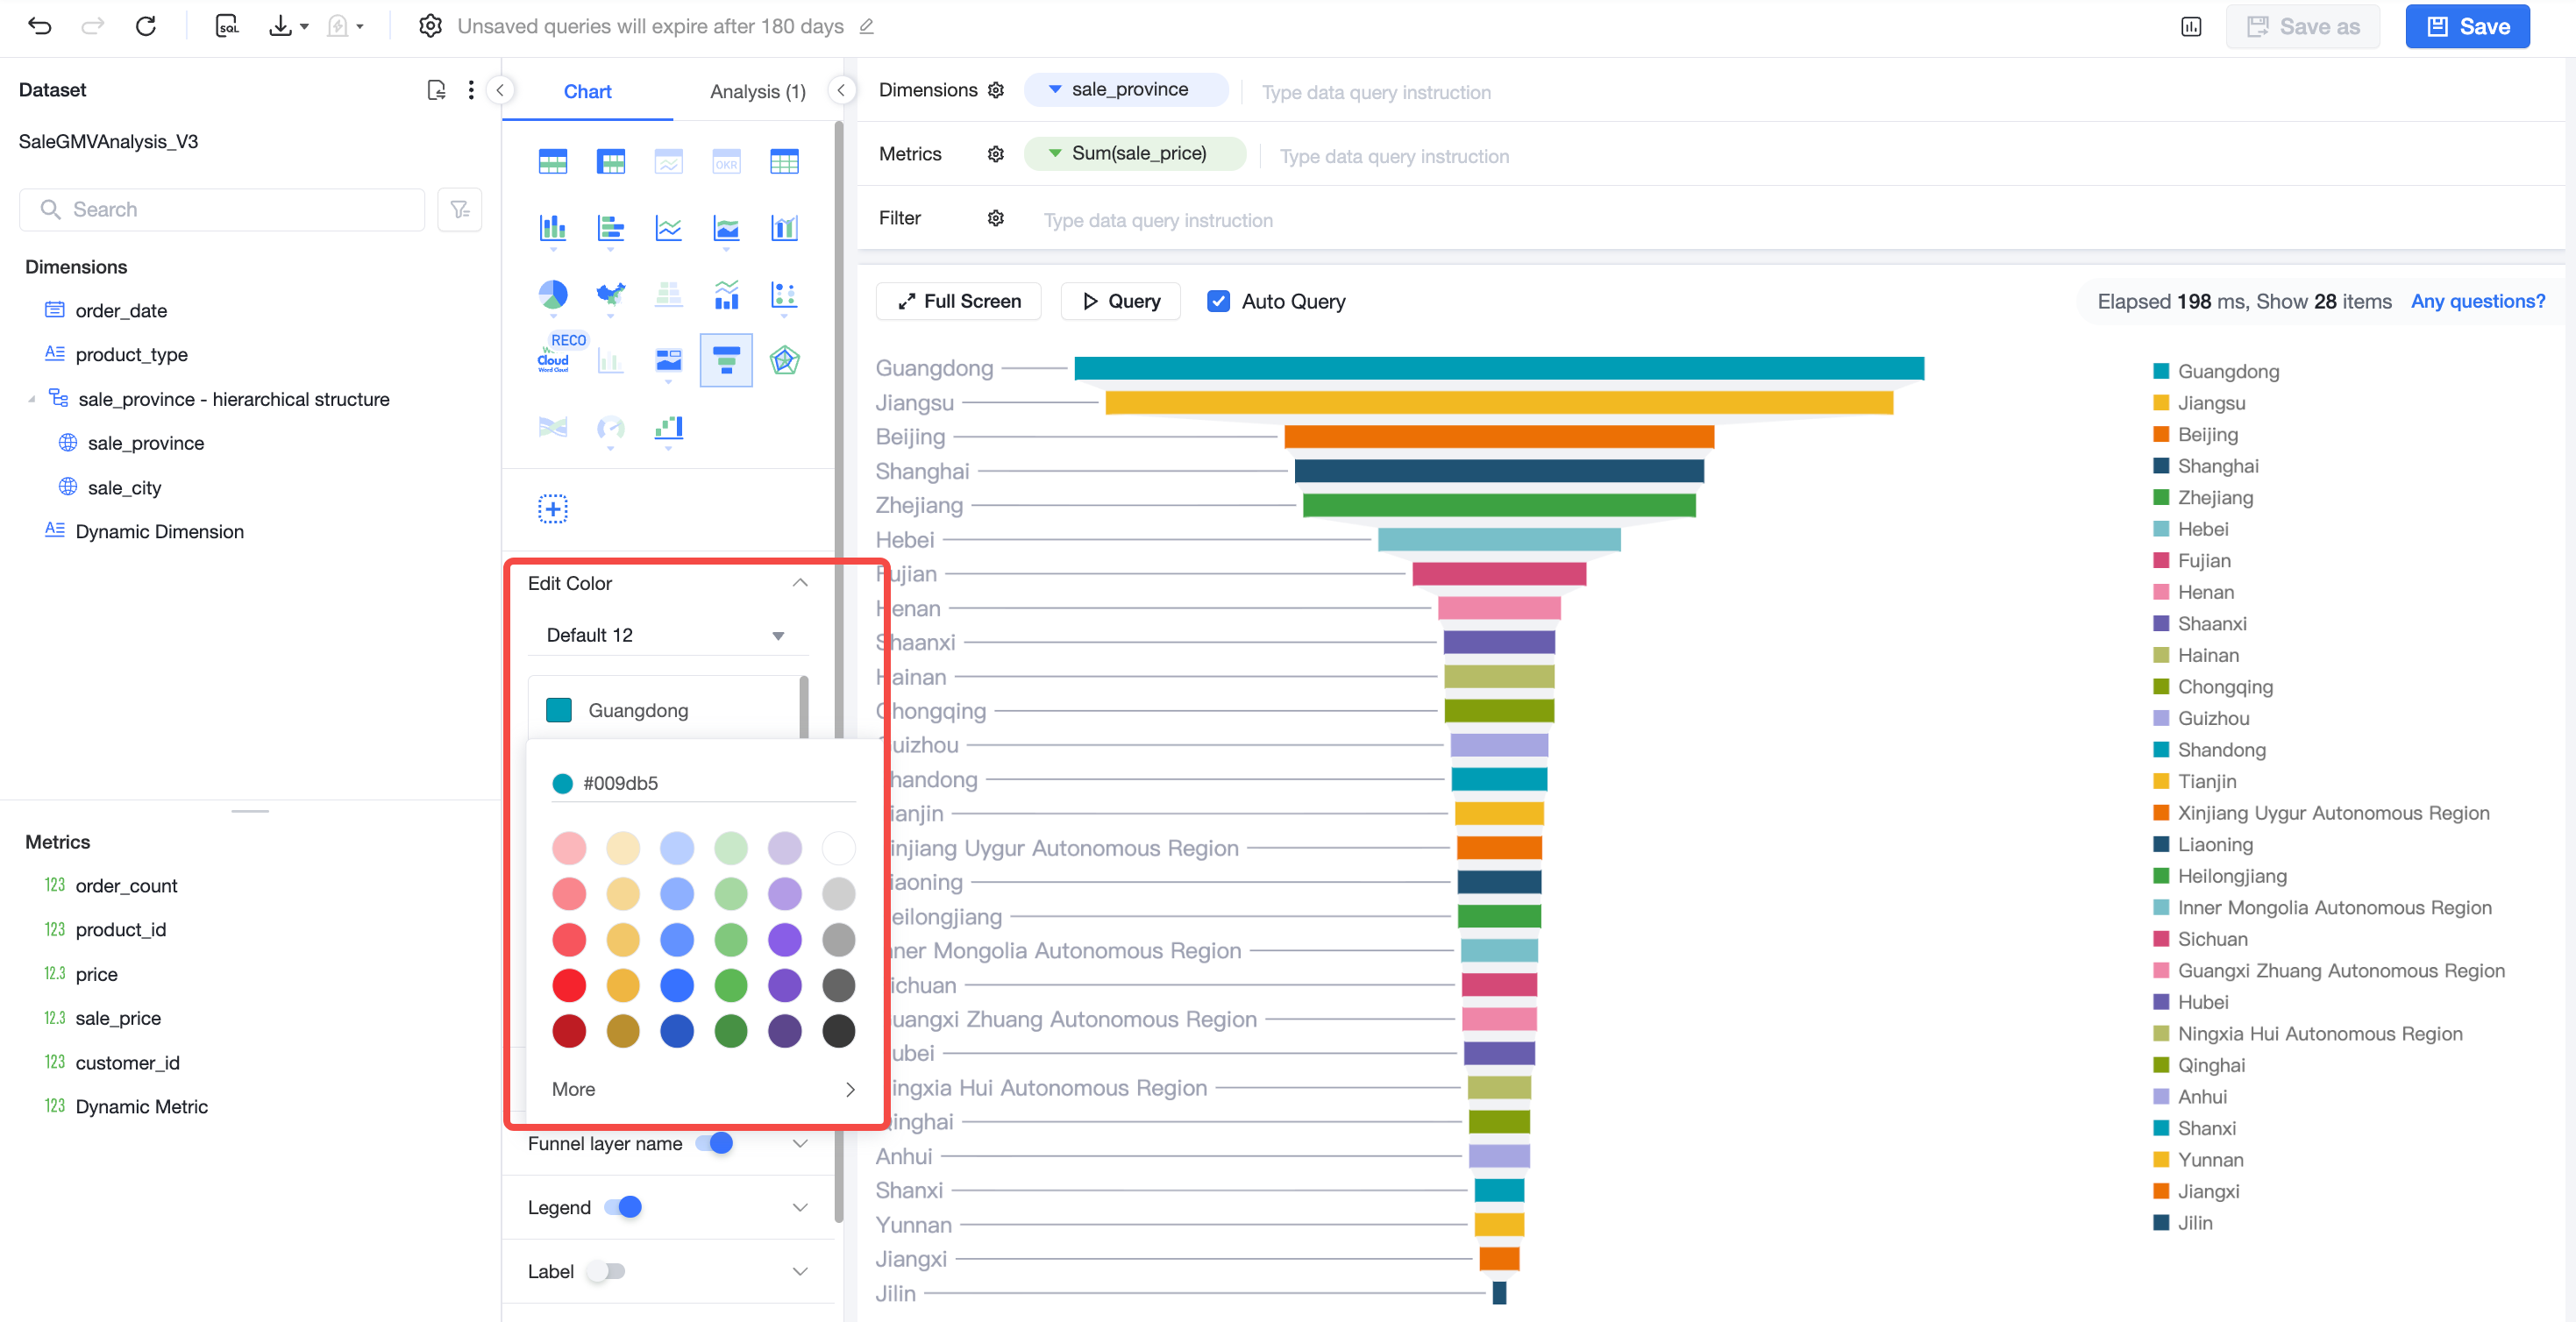Image resolution: width=2576 pixels, height=1322 pixels.
Task: Uncheck the Auto Query checkbox
Action: coord(1218,301)
